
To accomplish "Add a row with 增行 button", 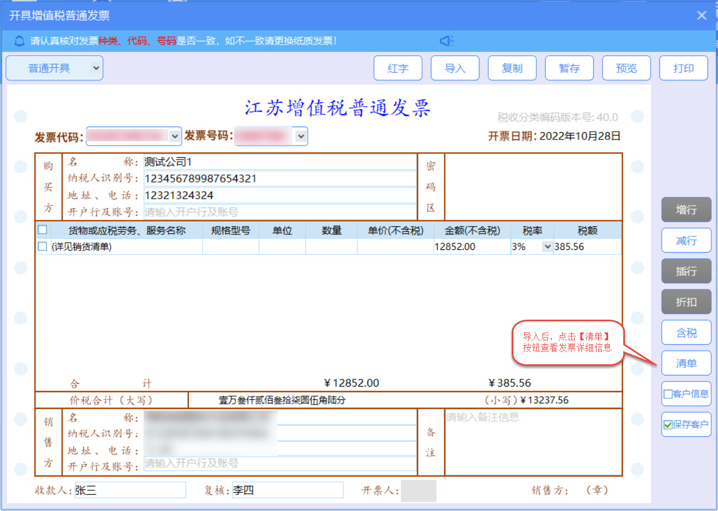I will click(x=686, y=210).
